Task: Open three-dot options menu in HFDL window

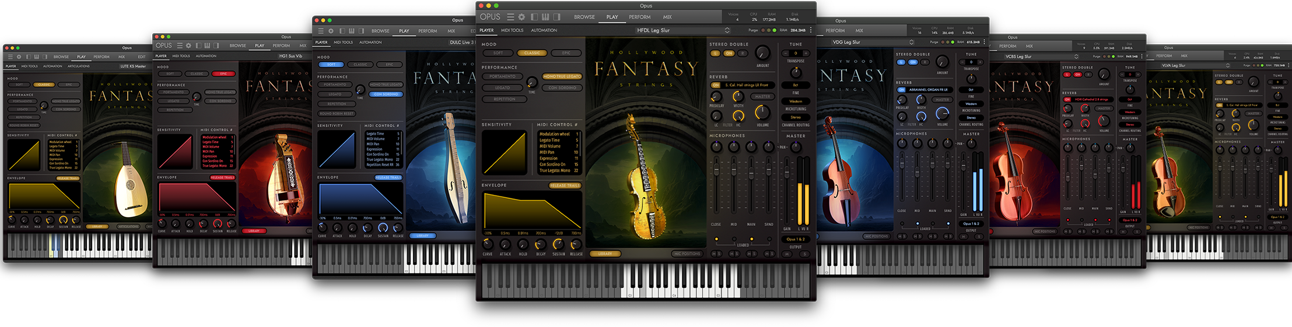Action: tap(811, 30)
